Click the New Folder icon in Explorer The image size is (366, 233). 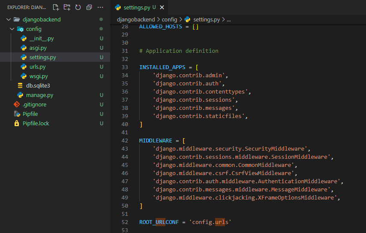pos(67,7)
